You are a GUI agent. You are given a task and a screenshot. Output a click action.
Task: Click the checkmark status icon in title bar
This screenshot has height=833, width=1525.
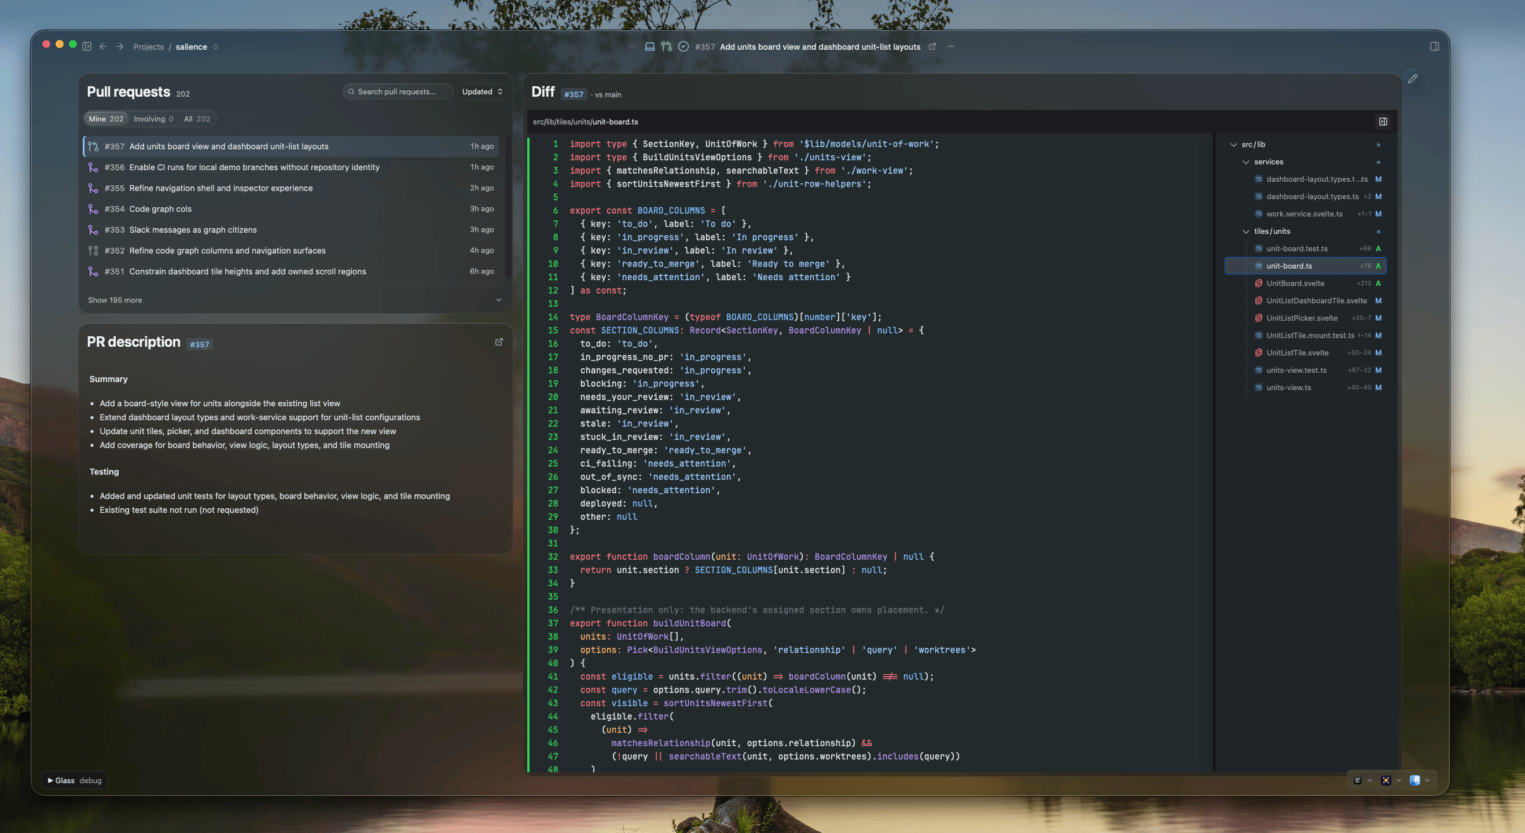(683, 46)
